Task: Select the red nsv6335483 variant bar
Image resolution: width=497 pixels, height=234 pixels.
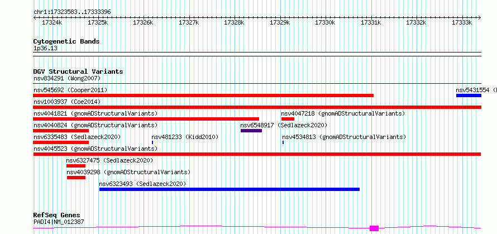Action: (61, 142)
